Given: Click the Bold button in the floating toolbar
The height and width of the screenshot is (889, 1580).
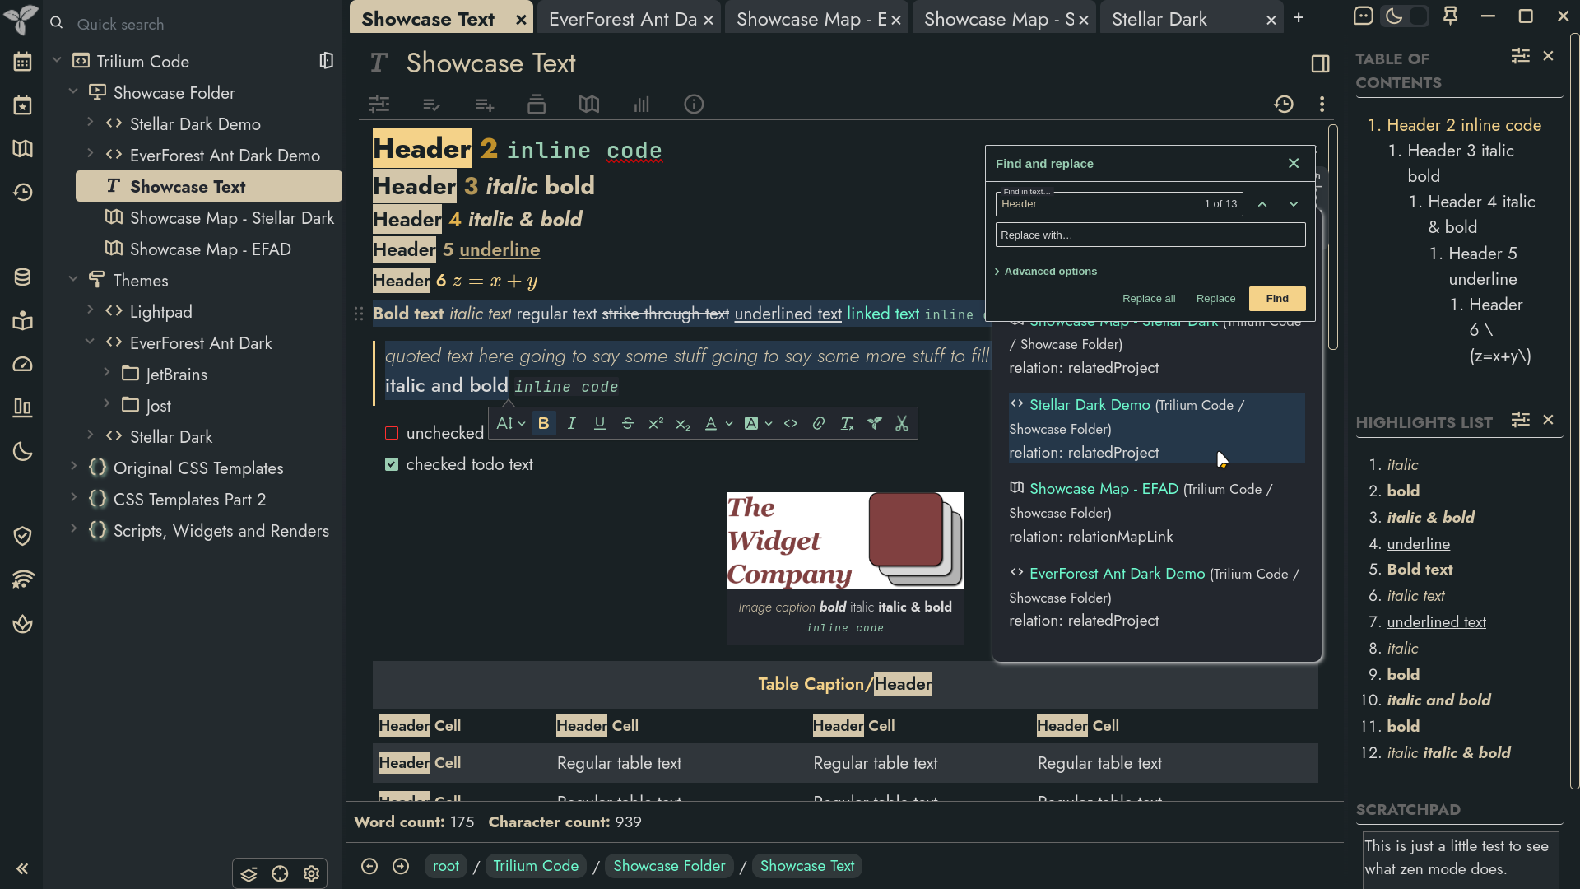Looking at the screenshot, I should tap(543, 423).
